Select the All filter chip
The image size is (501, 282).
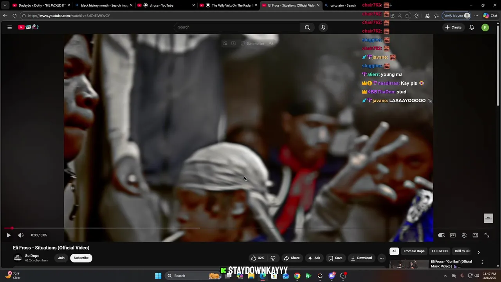coord(394,251)
